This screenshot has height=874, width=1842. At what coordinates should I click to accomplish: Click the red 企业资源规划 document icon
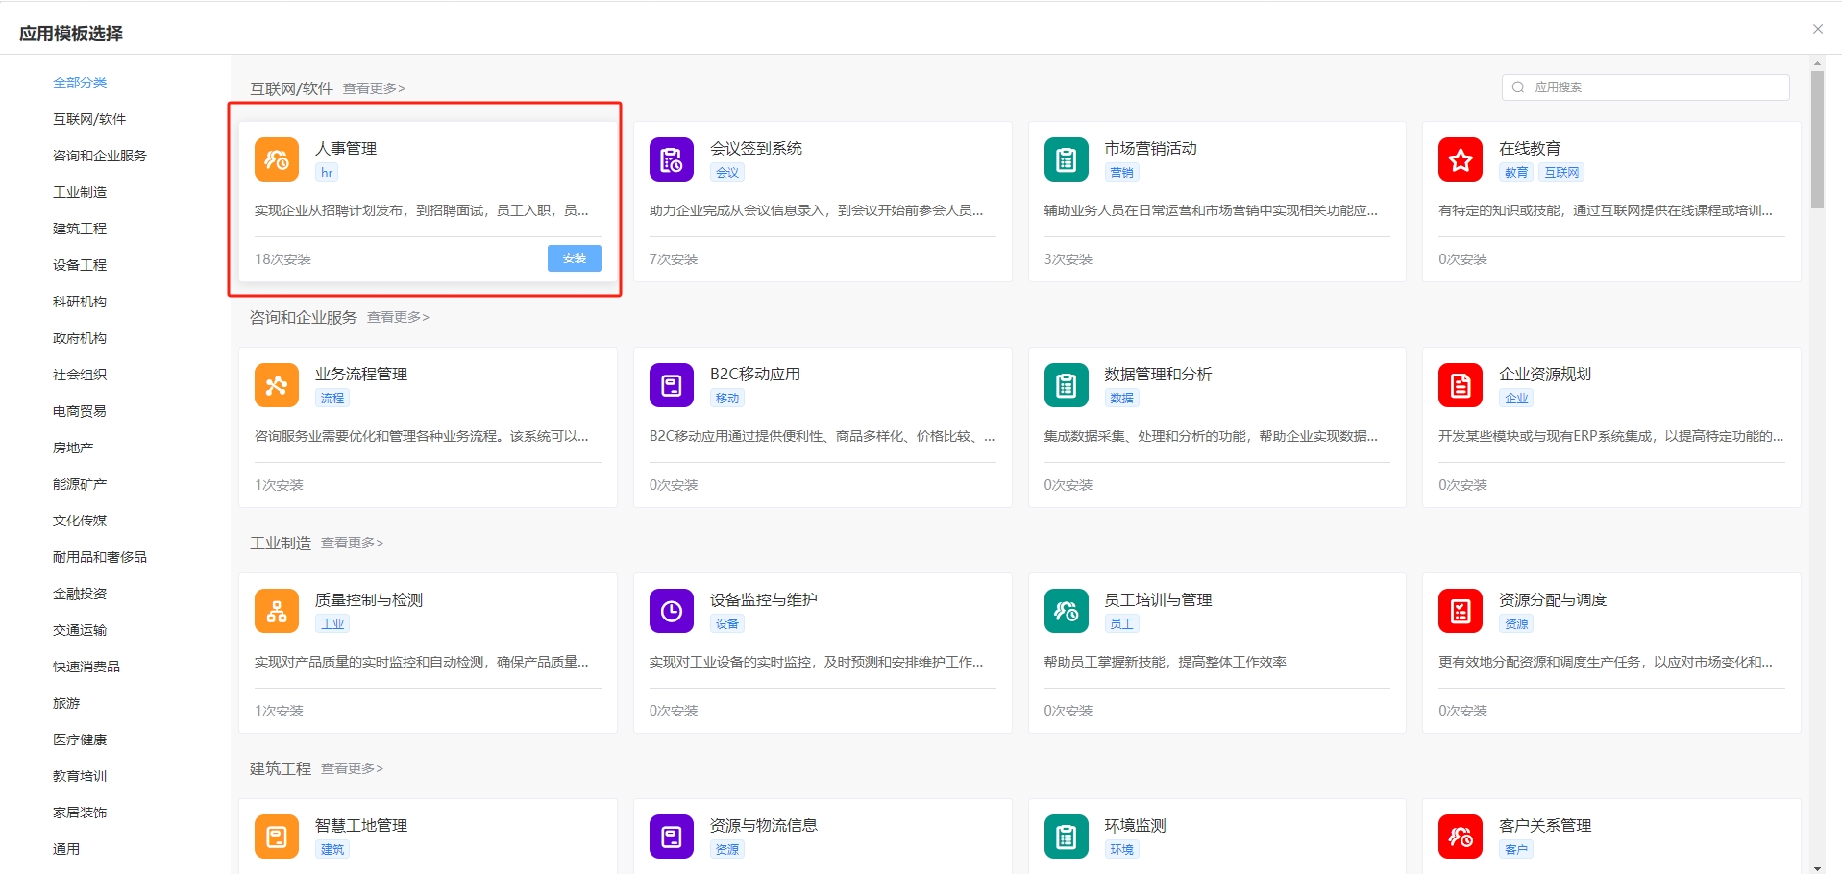click(x=1460, y=385)
